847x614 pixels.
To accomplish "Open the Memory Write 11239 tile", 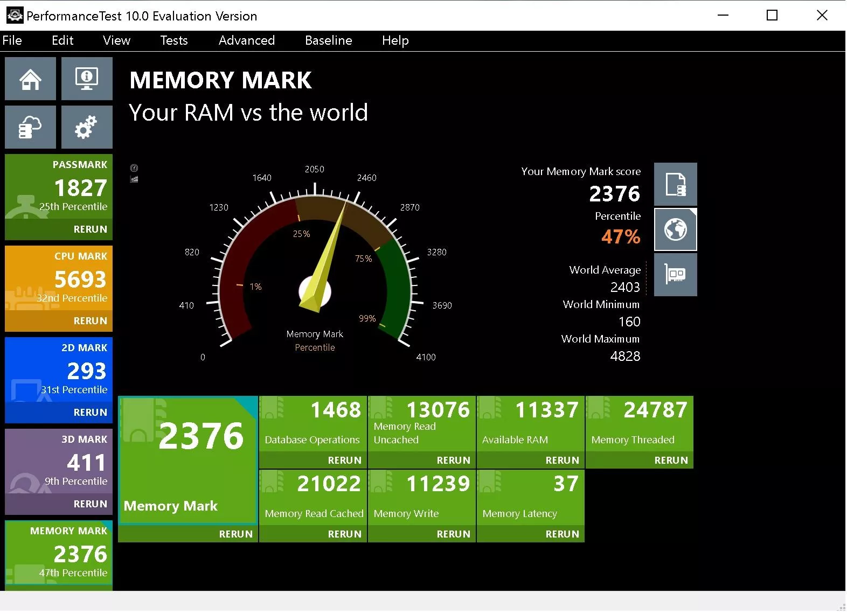I will (422, 498).
